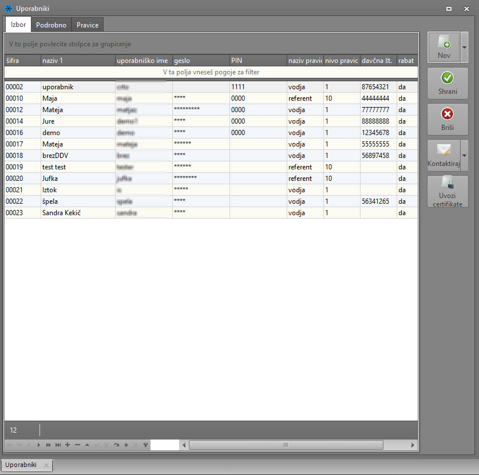Click the filter row field
479x475 pixels.
click(x=211, y=72)
